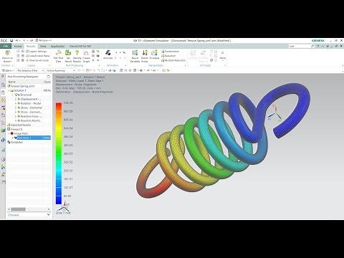The height and width of the screenshot is (258, 344).
Task: Click the command finder search field
Action: pos(299,46)
